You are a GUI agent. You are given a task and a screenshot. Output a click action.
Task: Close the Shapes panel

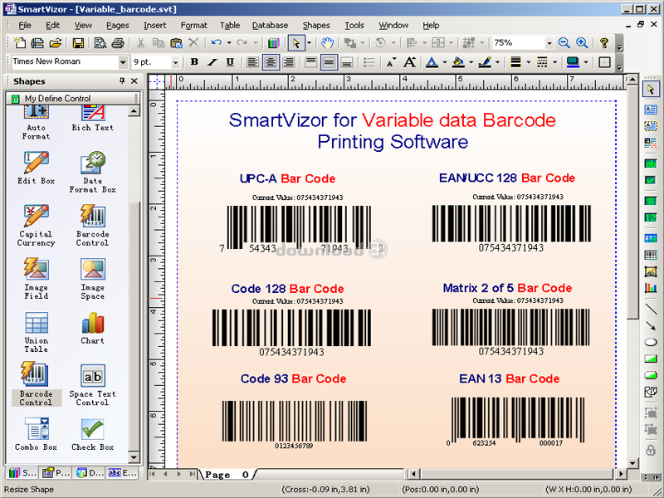pos(134,81)
